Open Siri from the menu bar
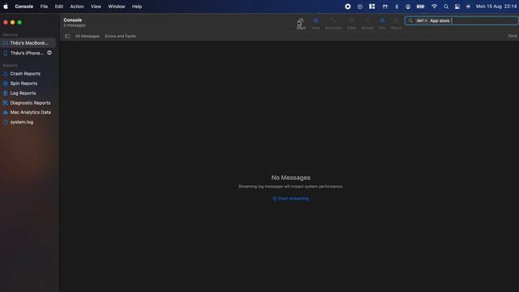Image resolution: width=519 pixels, height=292 pixels. pos(468,6)
